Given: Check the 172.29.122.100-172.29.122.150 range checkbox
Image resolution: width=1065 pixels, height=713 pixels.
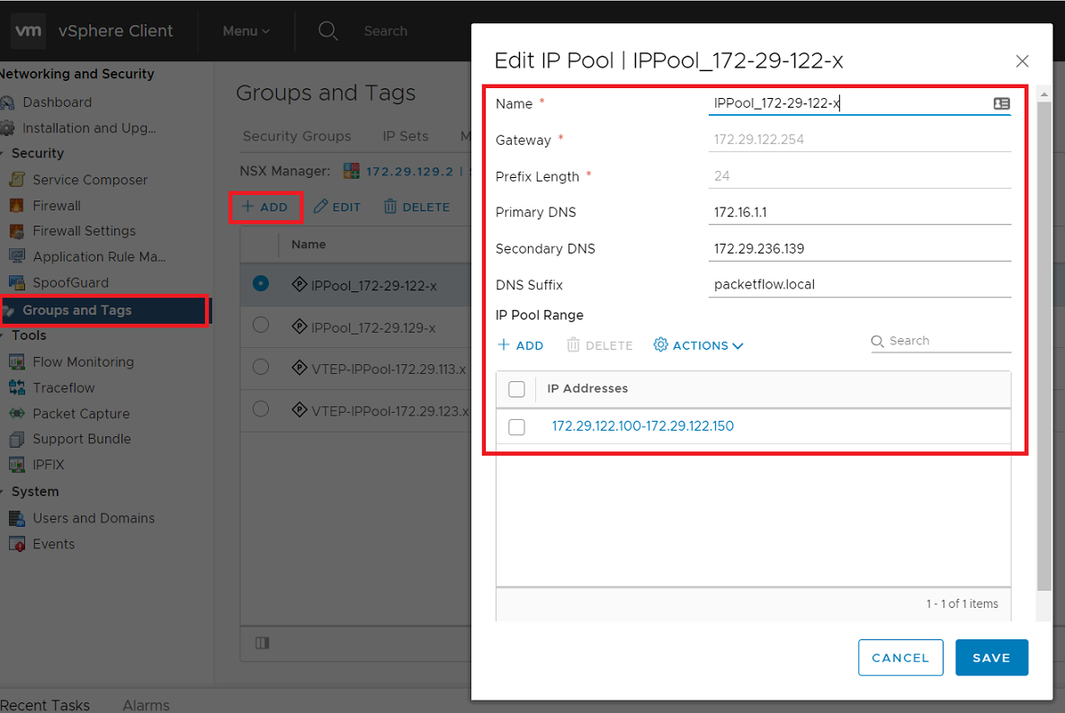Looking at the screenshot, I should [x=517, y=426].
